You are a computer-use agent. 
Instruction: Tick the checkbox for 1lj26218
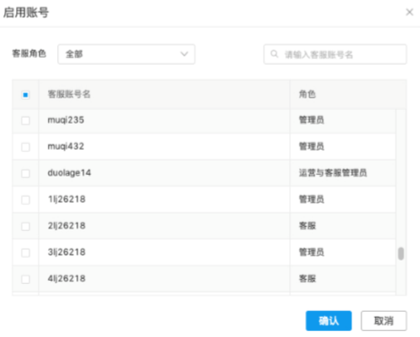click(x=25, y=200)
